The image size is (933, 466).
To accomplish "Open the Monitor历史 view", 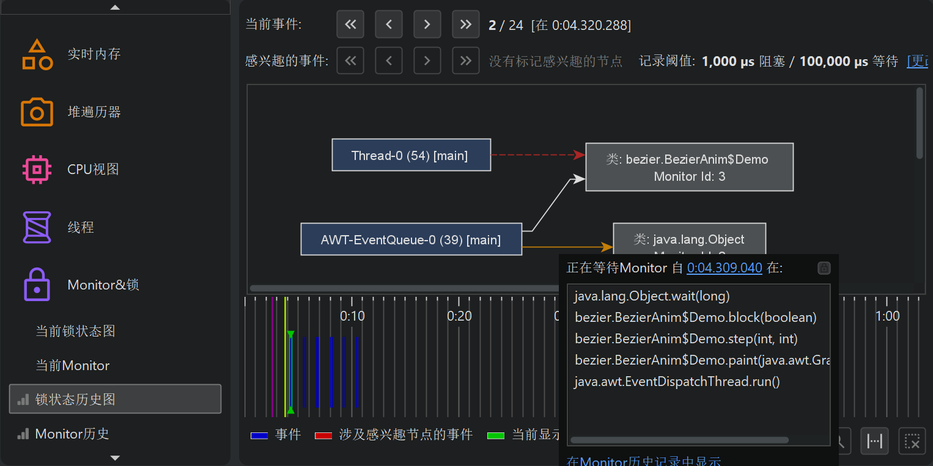I will pos(72,434).
